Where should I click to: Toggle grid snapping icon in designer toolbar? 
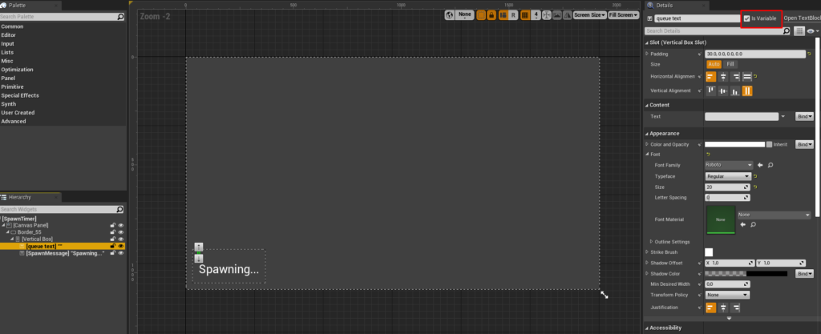coord(525,15)
